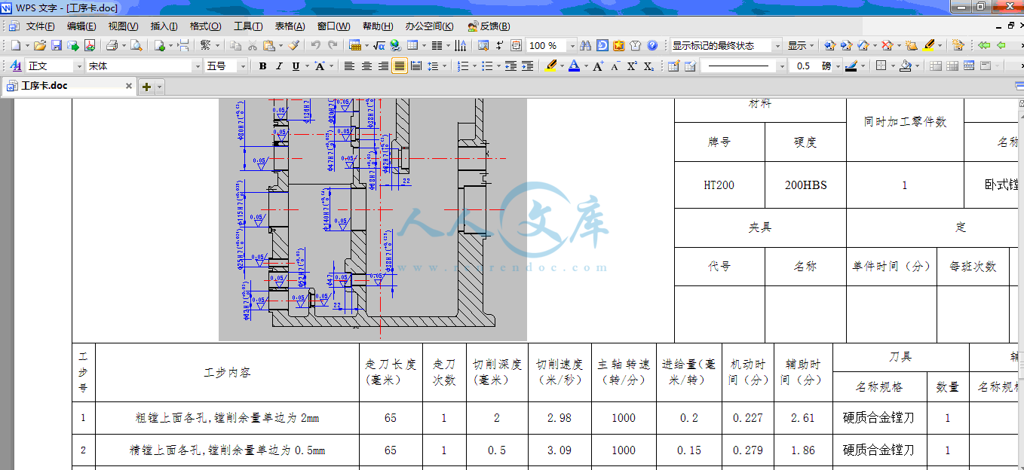Open the styles and formatting pane icon
Screen dimensions: 1024x470
(x=15, y=66)
